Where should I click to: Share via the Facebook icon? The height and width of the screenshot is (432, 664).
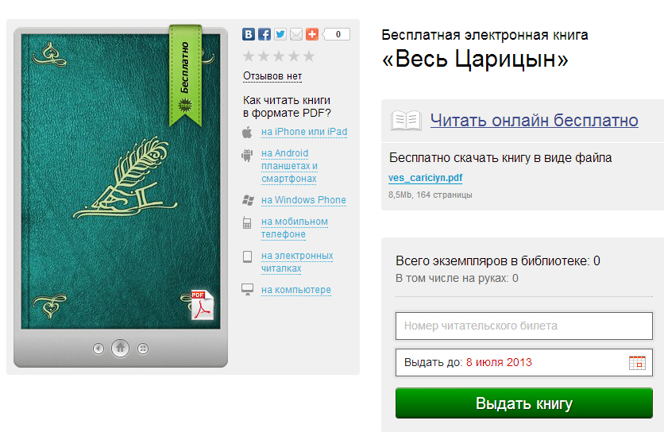pos(264,34)
